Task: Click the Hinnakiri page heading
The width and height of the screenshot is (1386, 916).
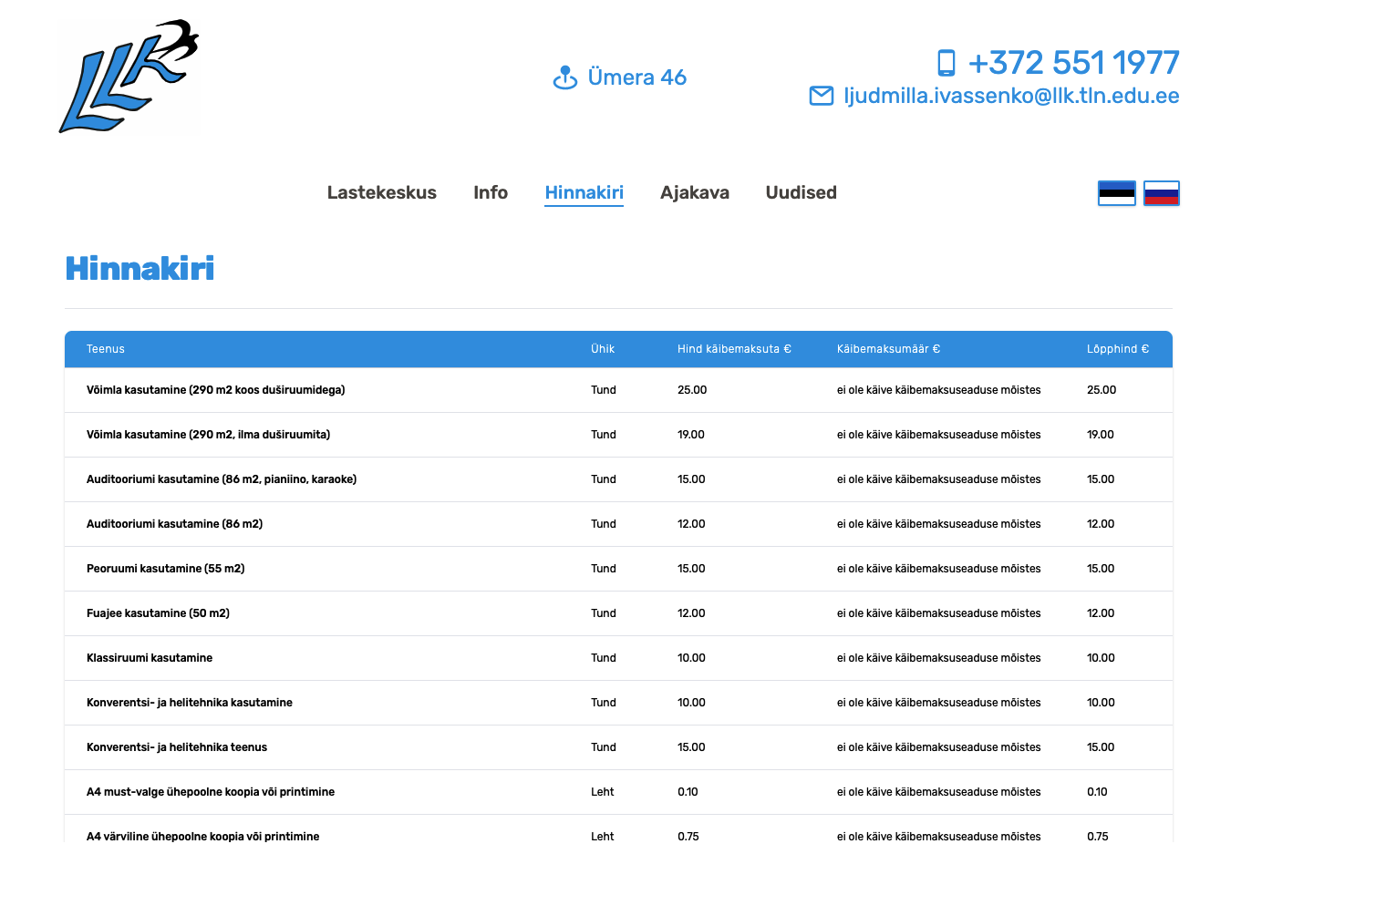Action: click(140, 268)
